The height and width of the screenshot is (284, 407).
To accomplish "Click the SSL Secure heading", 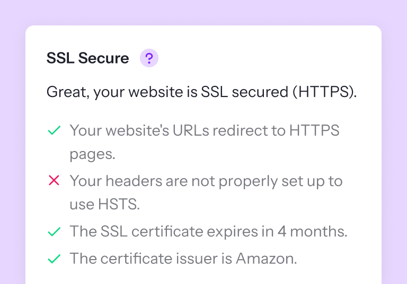I will click(87, 58).
